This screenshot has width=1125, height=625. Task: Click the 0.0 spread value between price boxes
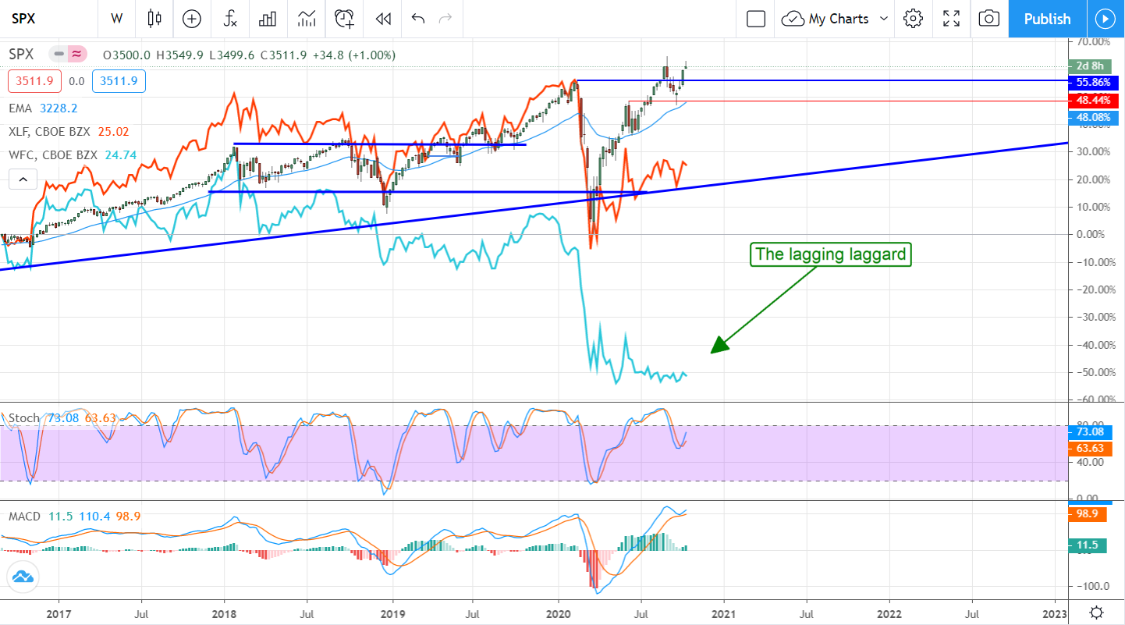coord(76,81)
